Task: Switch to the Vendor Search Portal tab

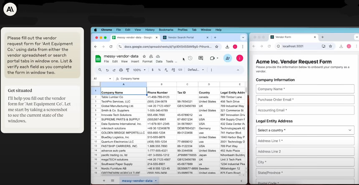Action: point(186,37)
